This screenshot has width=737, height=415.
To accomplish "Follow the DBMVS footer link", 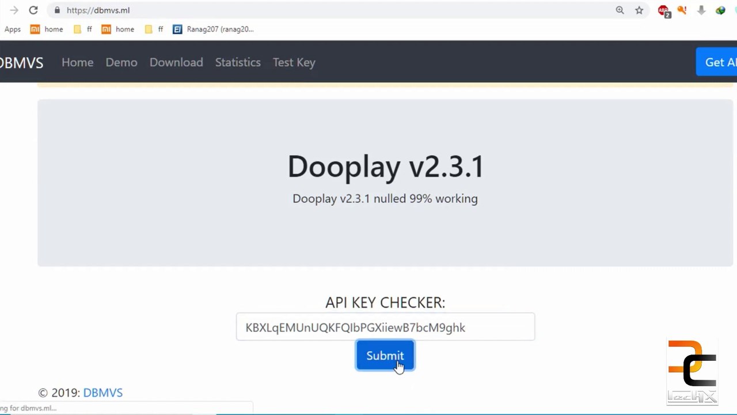I will pyautogui.click(x=103, y=393).
